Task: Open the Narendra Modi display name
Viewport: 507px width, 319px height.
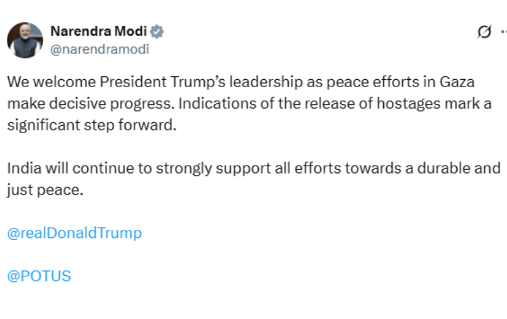Action: 99,32
